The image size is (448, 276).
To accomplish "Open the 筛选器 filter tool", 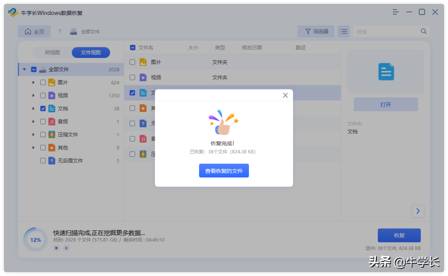I will (x=316, y=31).
